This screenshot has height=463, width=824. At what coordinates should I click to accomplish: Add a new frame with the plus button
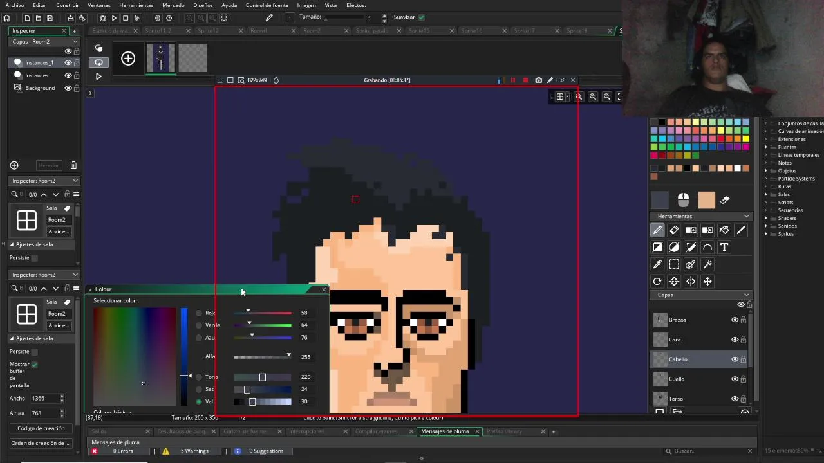point(128,59)
